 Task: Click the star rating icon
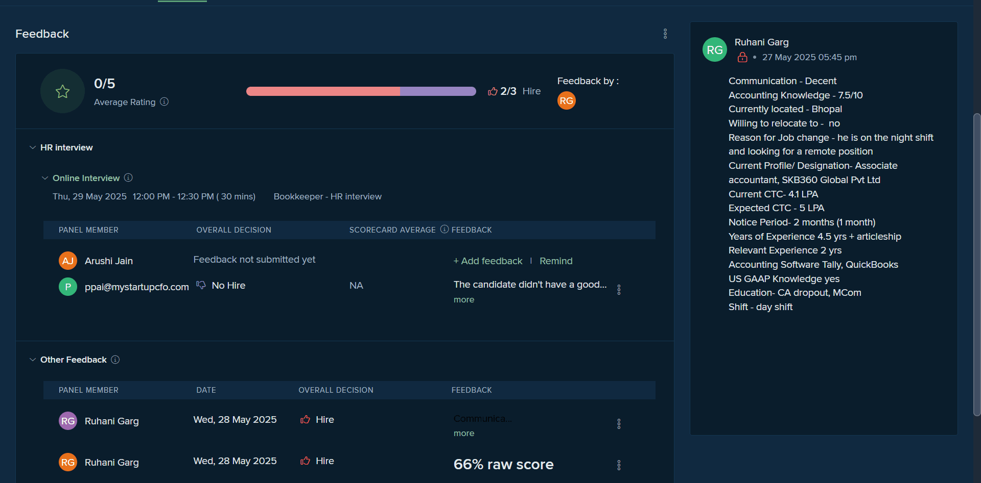click(x=62, y=91)
